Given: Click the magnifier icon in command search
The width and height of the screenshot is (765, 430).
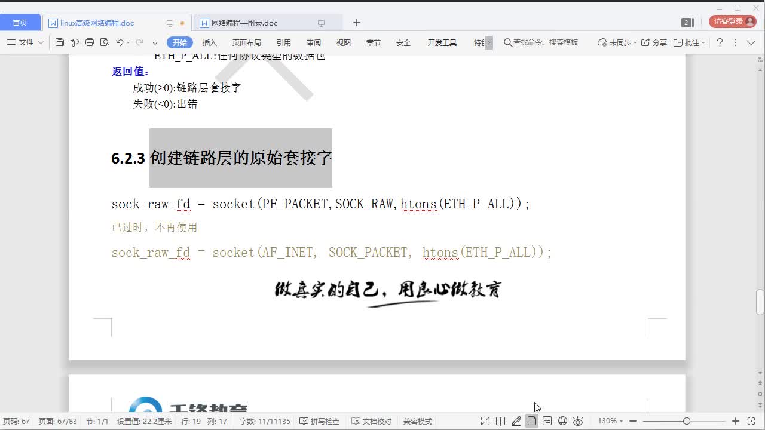Looking at the screenshot, I should click(508, 42).
